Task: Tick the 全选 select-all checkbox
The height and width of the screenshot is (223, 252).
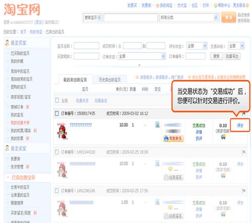Action: tap(57, 100)
